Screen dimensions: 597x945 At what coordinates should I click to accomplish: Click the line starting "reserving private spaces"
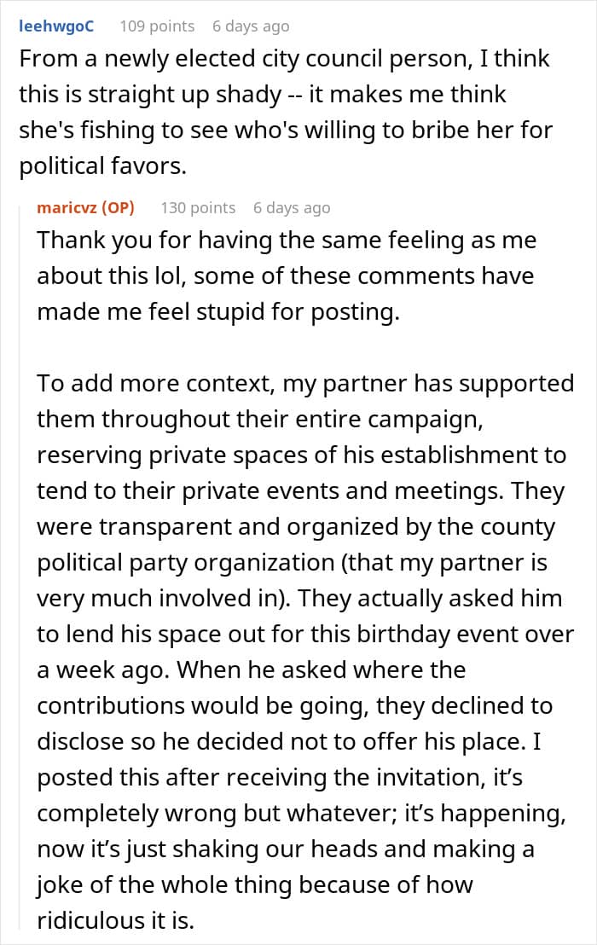click(x=301, y=455)
